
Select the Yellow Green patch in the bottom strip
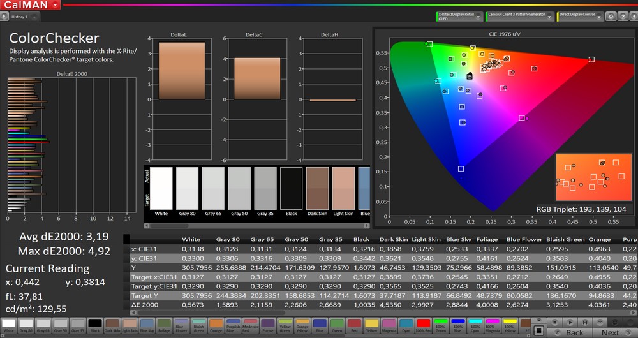pos(285,325)
